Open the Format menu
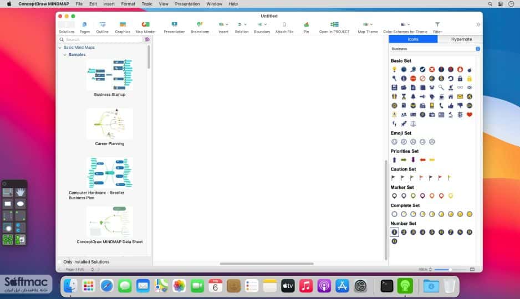Viewport: 520px width, 299px height. point(128,4)
